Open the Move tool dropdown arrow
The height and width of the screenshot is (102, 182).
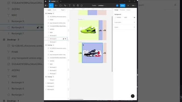[x=52, y=6]
